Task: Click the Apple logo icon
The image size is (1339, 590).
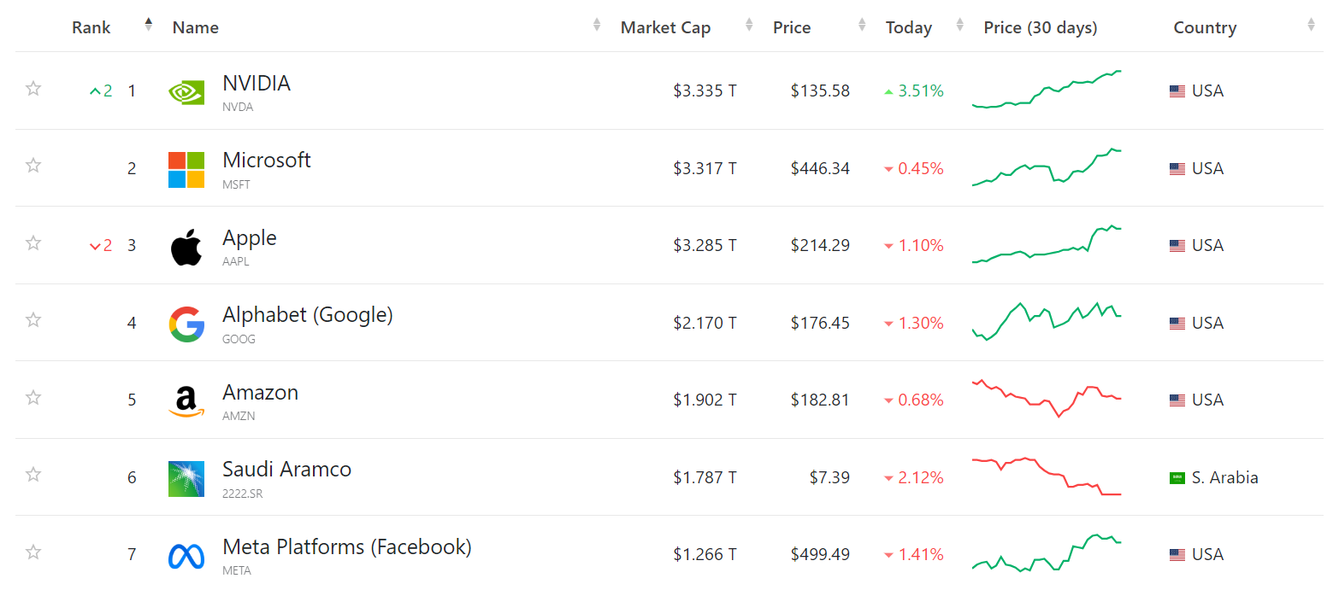Action: point(186,247)
